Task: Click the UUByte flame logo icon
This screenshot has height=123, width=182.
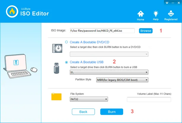Action: [x=12, y=12]
